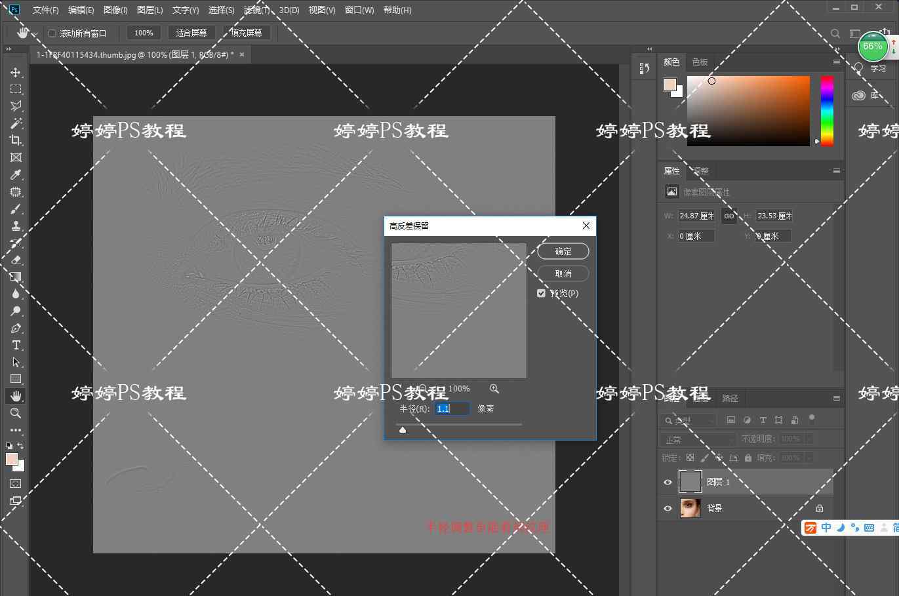Swap foreground and background colors
Screen dimensions: 899x596
pos(20,446)
